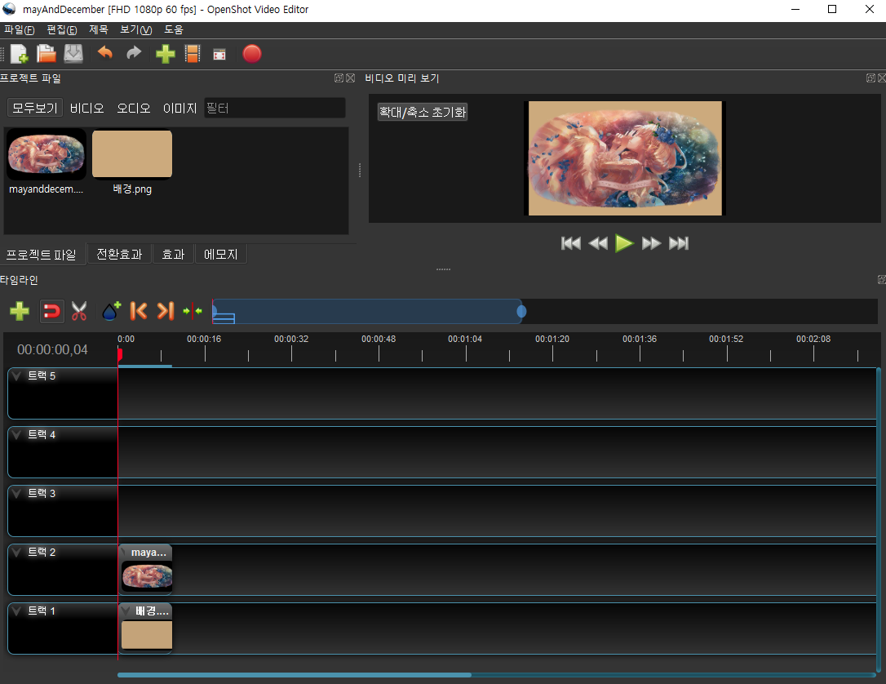Close the 프로젝트 파일 panel
Viewport: 886px width, 684px height.
coord(350,78)
